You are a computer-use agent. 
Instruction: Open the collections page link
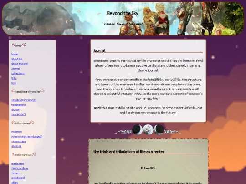pyautogui.click(x=18, y=73)
